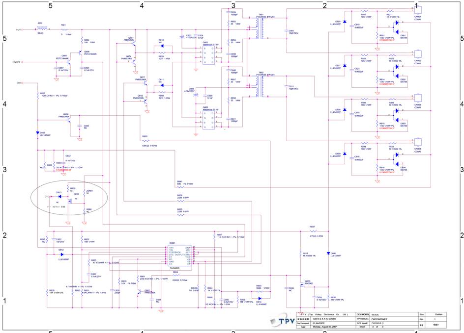The width and height of the screenshot is (464, 333).
Task: Select dual diode D804 BAV99
Action: [397, 159]
